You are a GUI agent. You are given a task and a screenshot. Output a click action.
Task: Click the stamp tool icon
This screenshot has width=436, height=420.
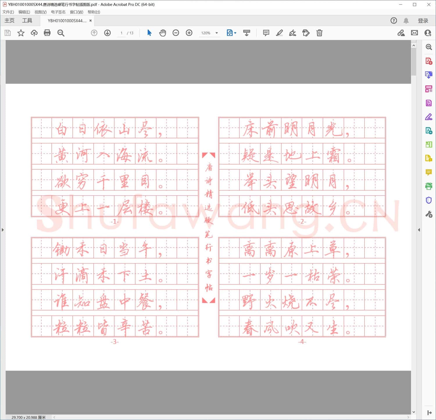[x=306, y=33]
